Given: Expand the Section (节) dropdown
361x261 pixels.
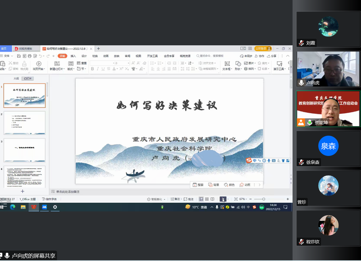Looking at the screenshot, I should point(81,68).
